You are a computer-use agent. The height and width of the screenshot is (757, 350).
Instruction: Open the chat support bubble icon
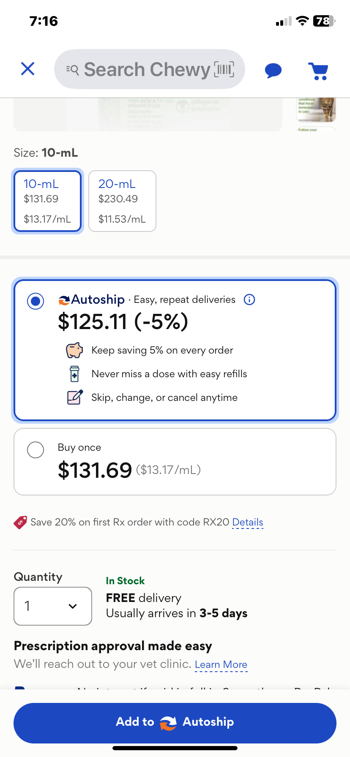[x=273, y=70]
